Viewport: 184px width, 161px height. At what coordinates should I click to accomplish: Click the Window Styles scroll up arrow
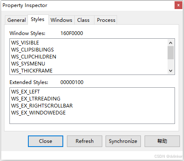pyautogui.click(x=170, y=43)
